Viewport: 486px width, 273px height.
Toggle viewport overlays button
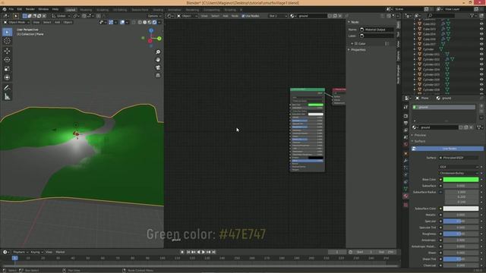click(x=122, y=22)
